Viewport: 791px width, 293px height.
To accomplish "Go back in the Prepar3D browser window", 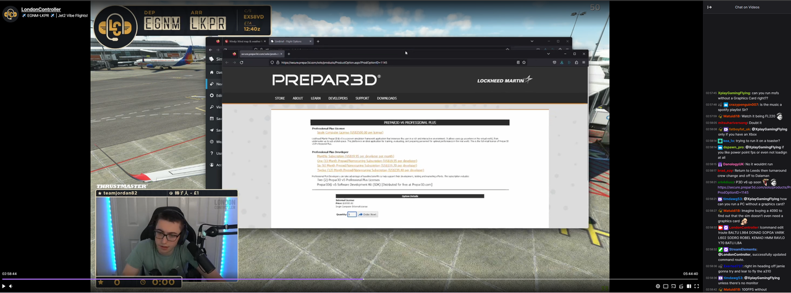I will point(227,62).
